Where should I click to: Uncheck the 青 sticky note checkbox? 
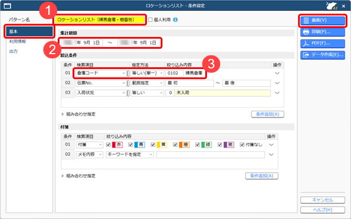130,145
